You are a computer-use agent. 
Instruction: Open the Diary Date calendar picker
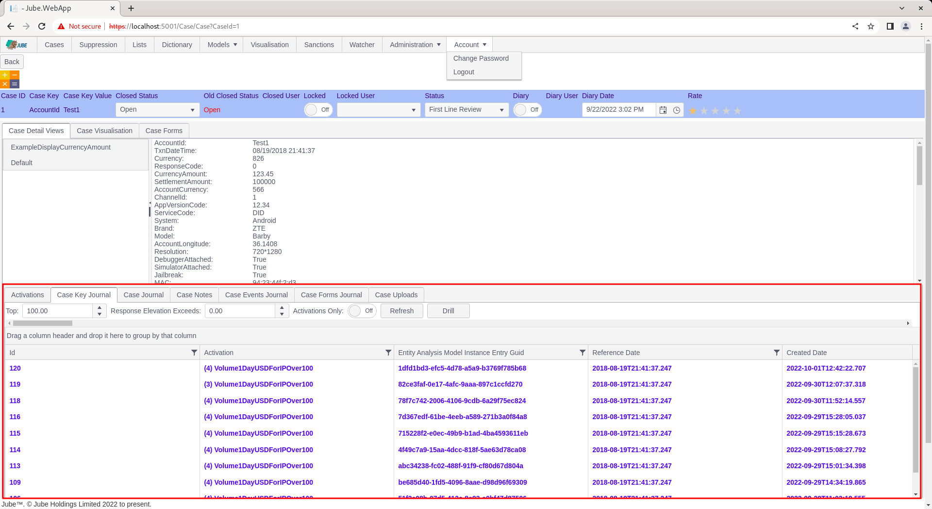pos(663,110)
